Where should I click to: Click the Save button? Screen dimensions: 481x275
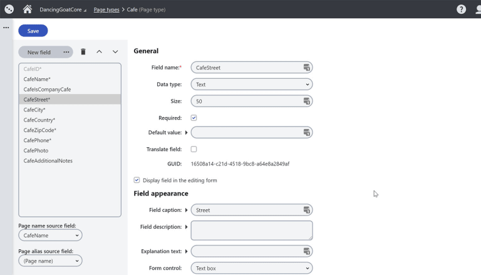click(x=33, y=31)
